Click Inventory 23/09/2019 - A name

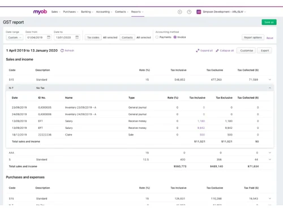(80, 107)
